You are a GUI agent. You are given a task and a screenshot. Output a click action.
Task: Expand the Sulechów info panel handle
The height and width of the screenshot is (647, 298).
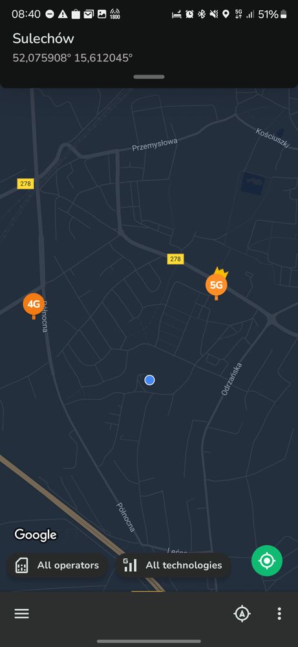[149, 77]
